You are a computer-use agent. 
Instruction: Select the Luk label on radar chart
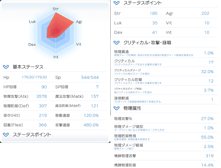click(32, 22)
